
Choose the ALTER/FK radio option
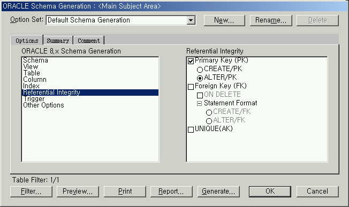pyautogui.click(x=209, y=121)
